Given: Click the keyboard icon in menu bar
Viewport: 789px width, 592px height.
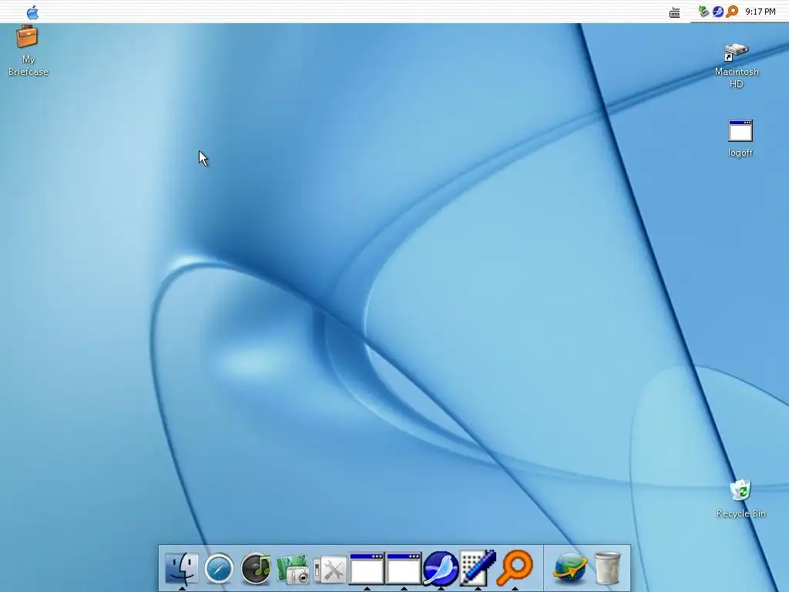Looking at the screenshot, I should 675,12.
